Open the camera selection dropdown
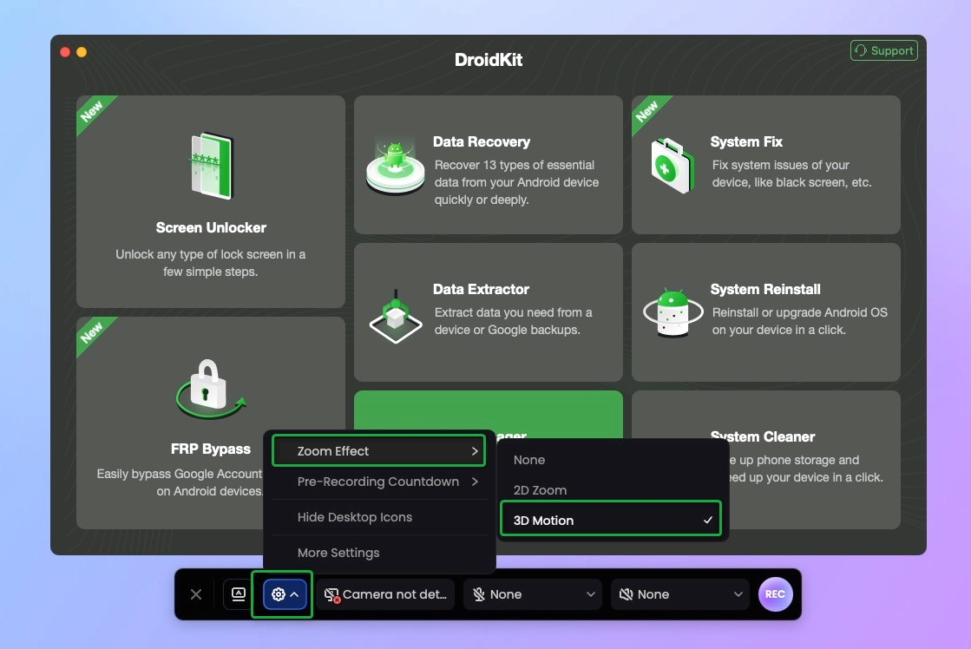Image resolution: width=971 pixels, height=649 pixels. coord(385,594)
